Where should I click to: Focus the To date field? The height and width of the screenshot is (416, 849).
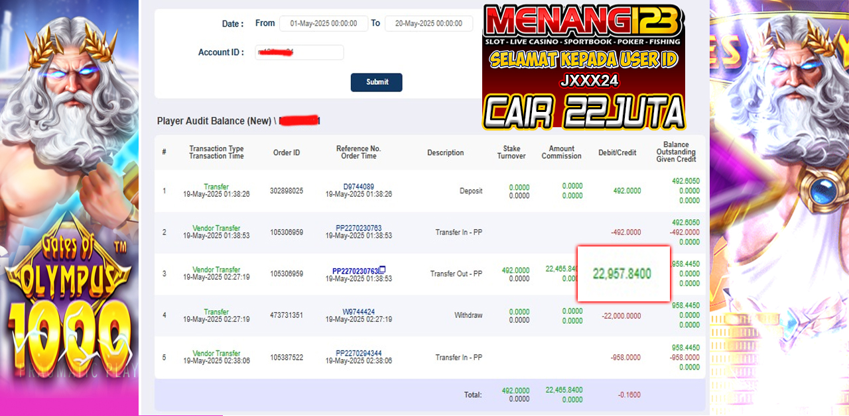click(428, 23)
